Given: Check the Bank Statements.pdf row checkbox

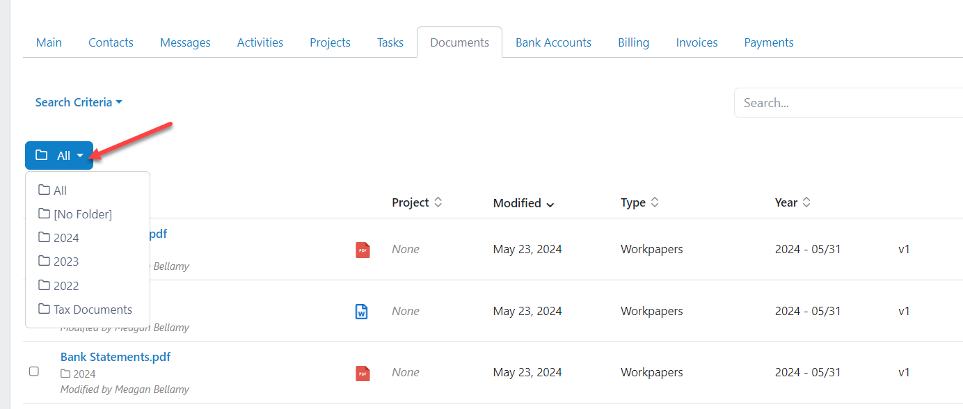Looking at the screenshot, I should click(x=34, y=371).
